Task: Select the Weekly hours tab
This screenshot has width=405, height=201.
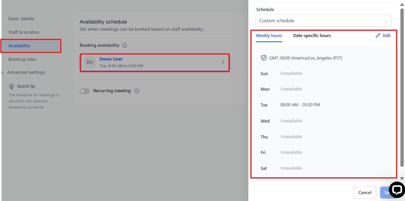Action: [269, 36]
